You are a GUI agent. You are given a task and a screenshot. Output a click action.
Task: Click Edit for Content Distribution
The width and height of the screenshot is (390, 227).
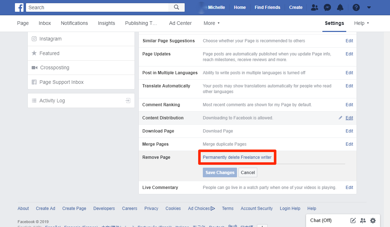[349, 118]
